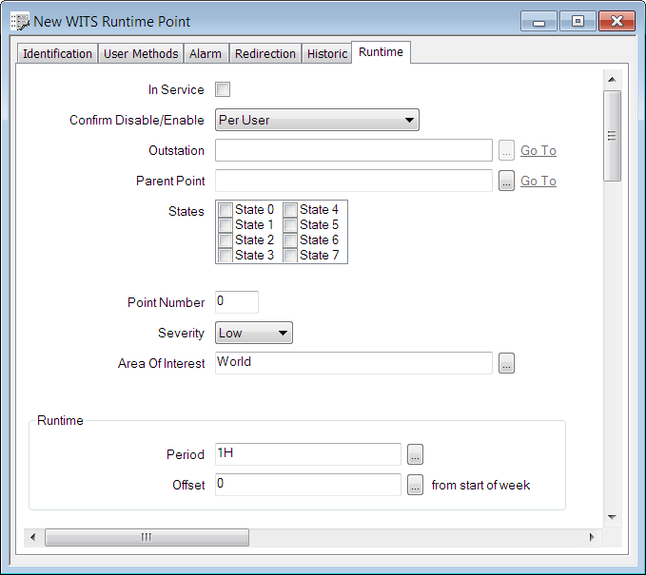Switch to the Identification tab
The height and width of the screenshot is (575, 646).
pos(57,54)
